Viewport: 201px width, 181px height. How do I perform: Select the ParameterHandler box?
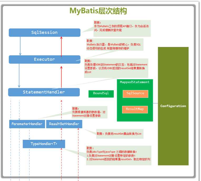(x=27, y=124)
